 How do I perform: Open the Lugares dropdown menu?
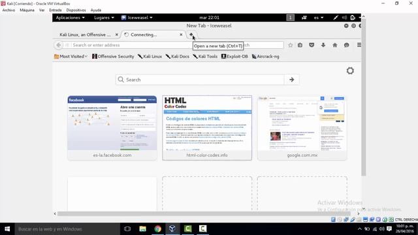coord(104,18)
